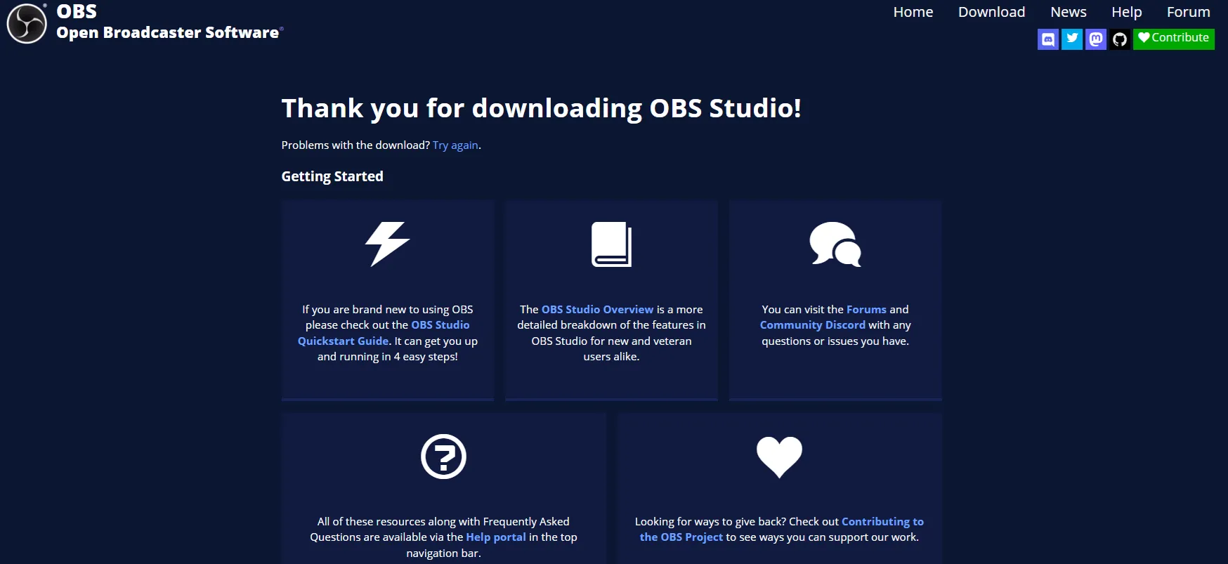1228x564 pixels.
Task: Click the lightning bolt quickstart icon
Action: [387, 244]
